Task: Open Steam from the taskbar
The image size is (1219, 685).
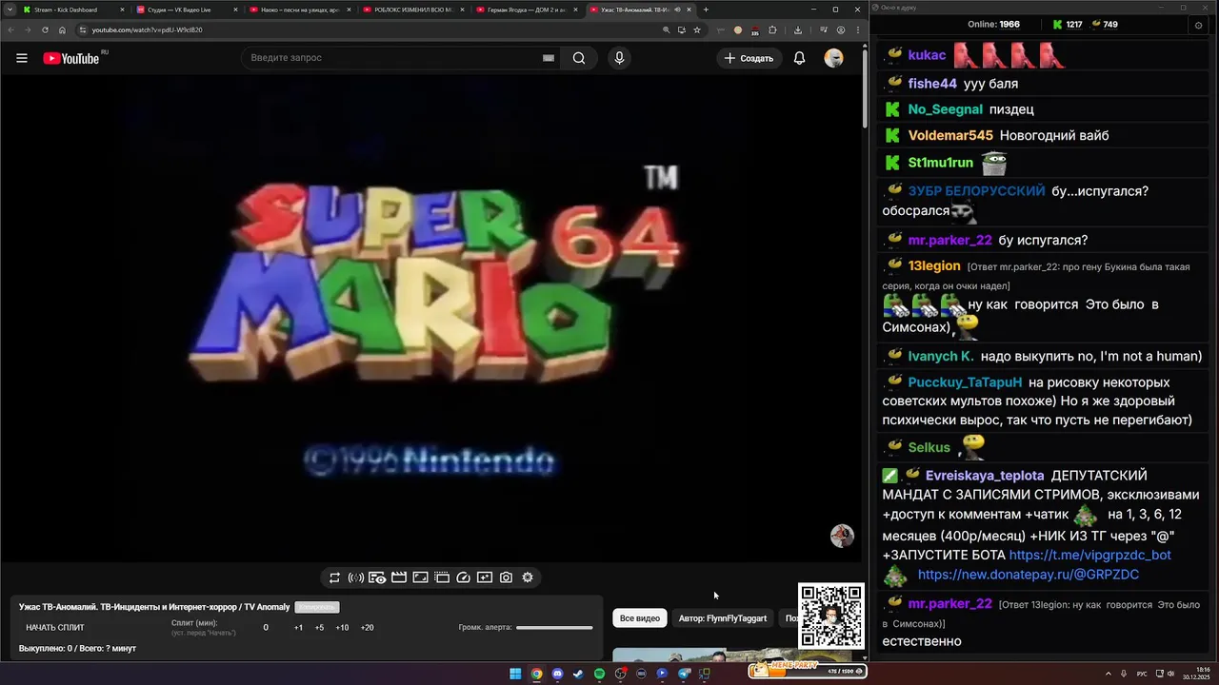Action: (x=578, y=674)
